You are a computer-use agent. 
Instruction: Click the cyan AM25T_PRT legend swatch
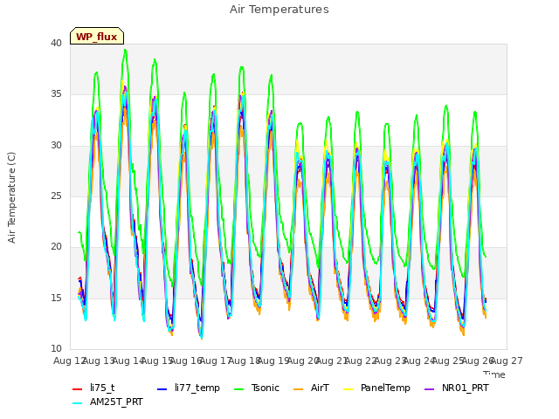78,403
